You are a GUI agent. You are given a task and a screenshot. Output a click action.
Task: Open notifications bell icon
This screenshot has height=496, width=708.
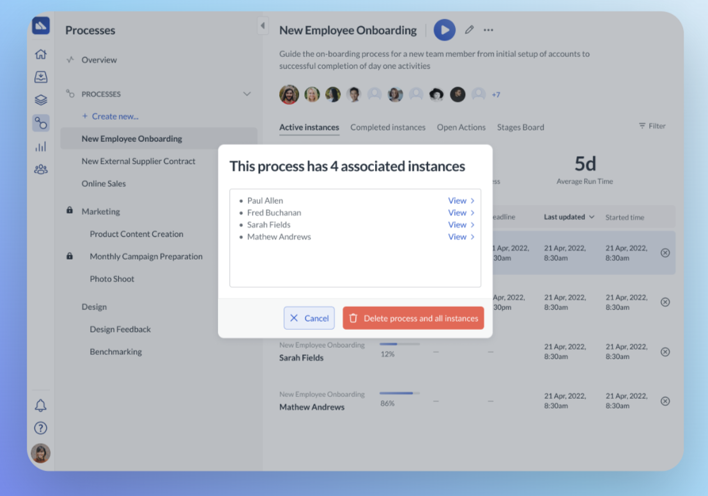pyautogui.click(x=41, y=405)
